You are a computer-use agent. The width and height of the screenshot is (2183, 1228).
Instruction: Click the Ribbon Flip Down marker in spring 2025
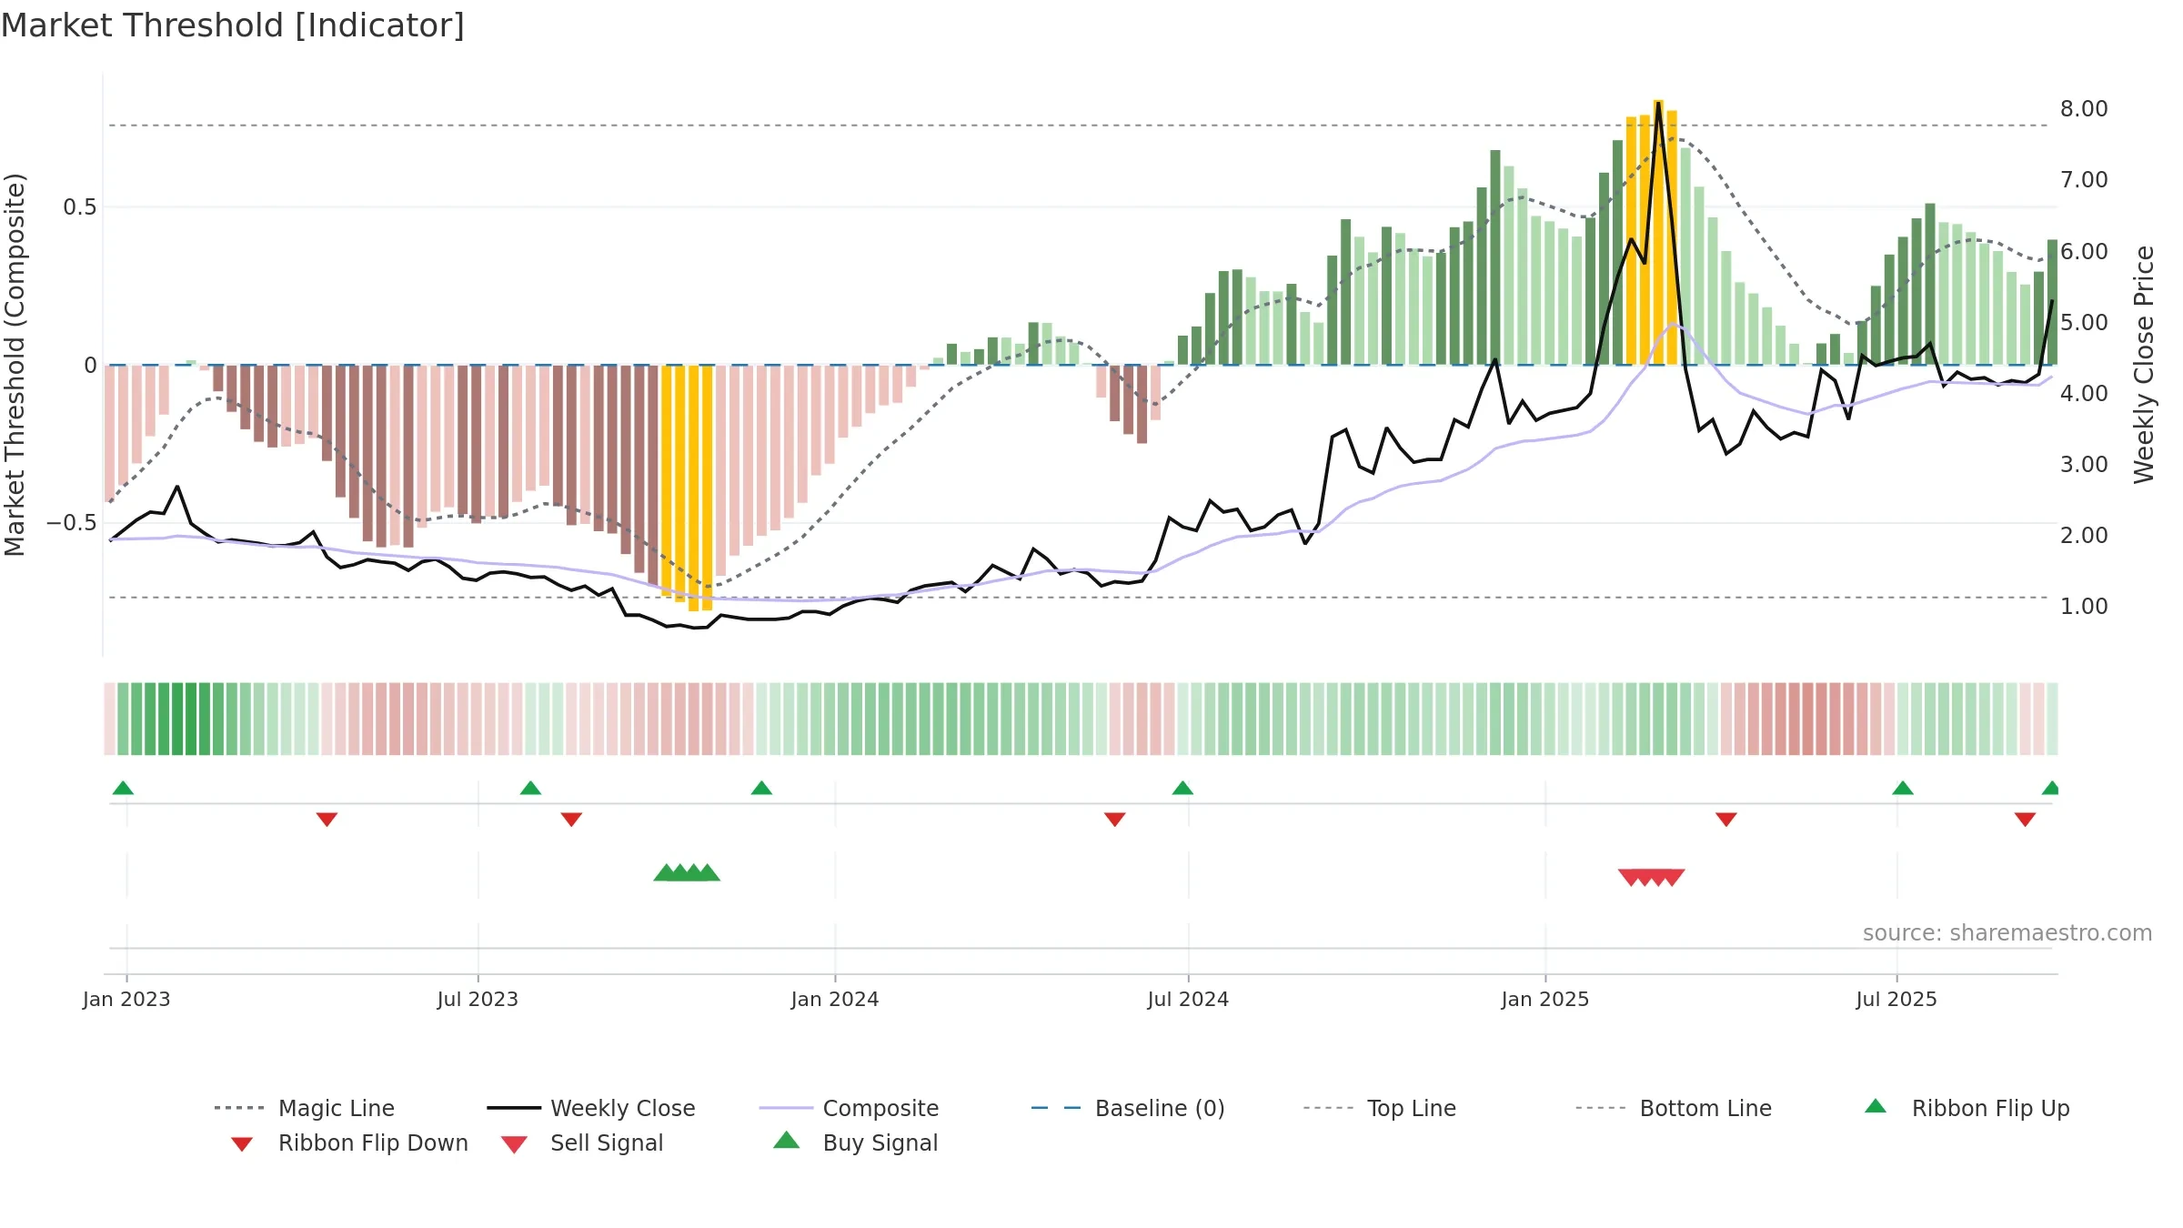pyautogui.click(x=1726, y=820)
